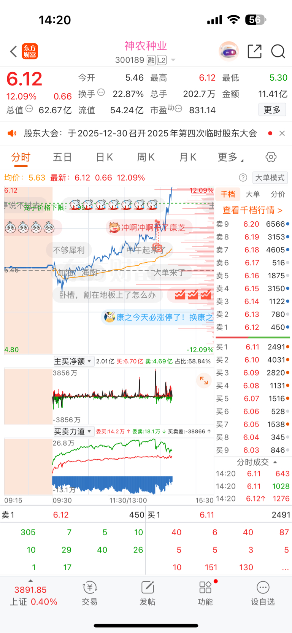292x633 pixels.
Task: Open the 股东大会 announcement text
Action: [x=140, y=133]
